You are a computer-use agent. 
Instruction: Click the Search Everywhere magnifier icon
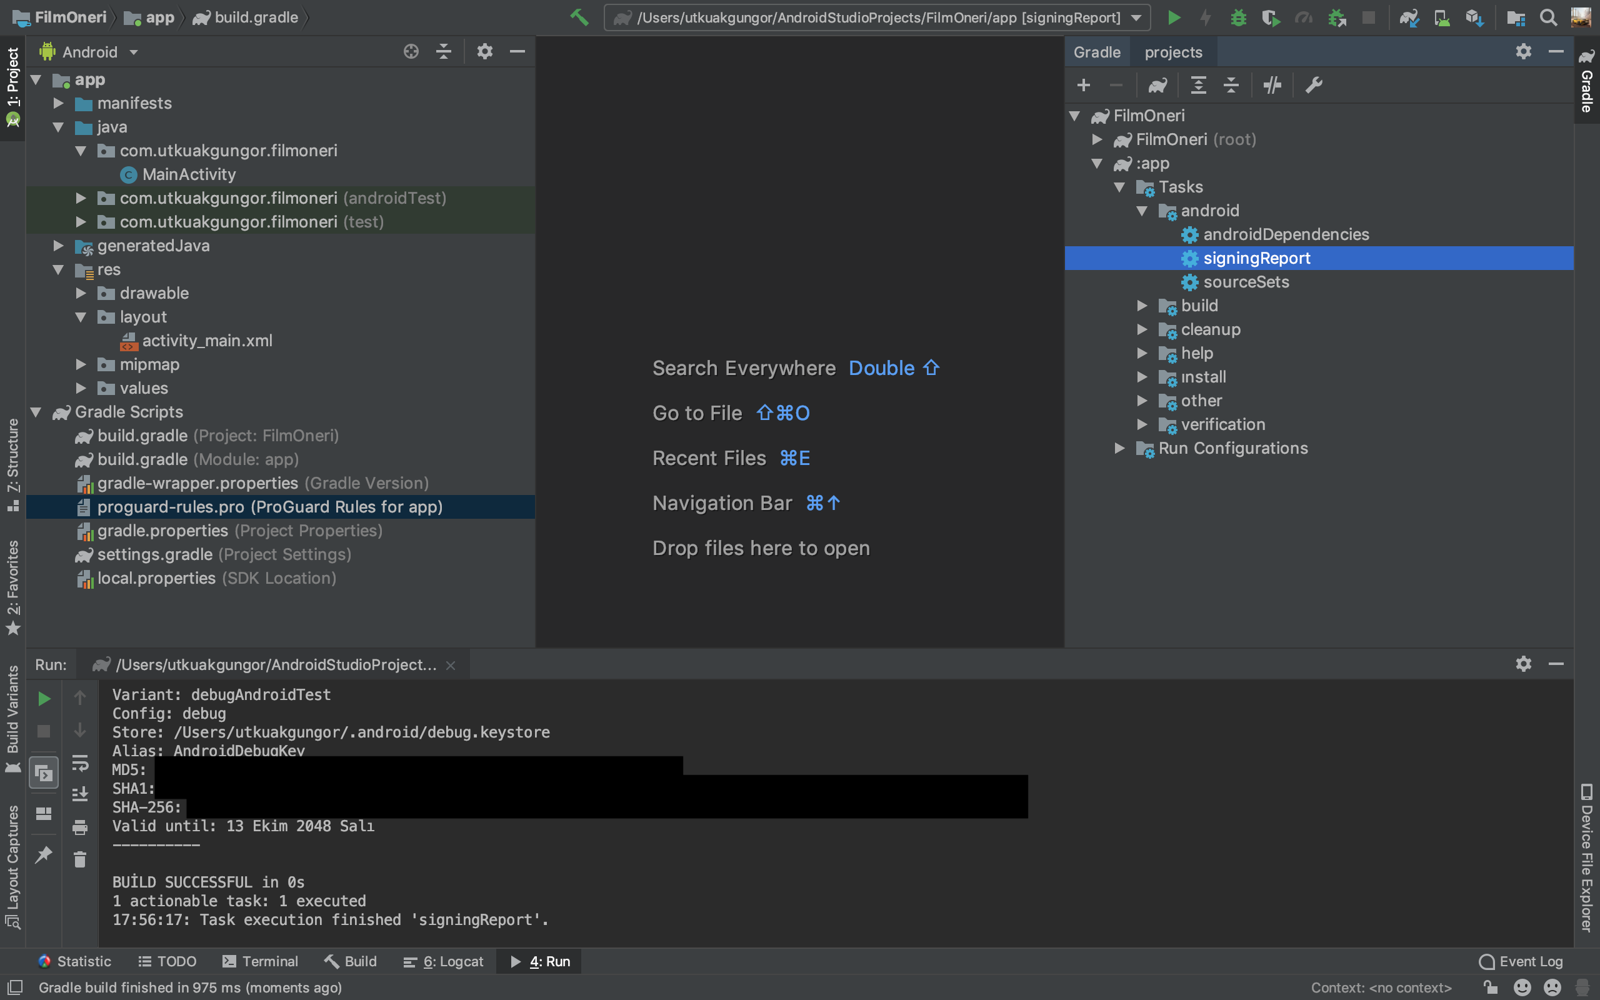click(x=1547, y=17)
